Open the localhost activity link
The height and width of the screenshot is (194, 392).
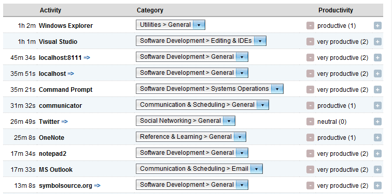coord(52,74)
